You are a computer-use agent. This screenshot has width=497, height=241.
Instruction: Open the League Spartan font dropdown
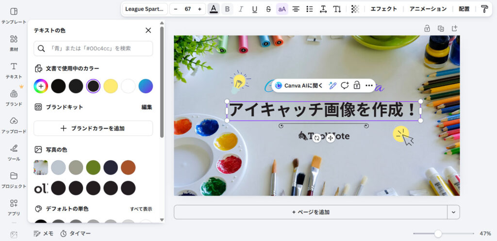tap(145, 9)
